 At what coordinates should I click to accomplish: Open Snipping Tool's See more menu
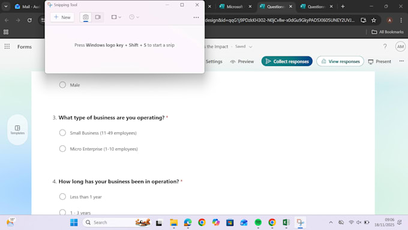tap(196, 17)
